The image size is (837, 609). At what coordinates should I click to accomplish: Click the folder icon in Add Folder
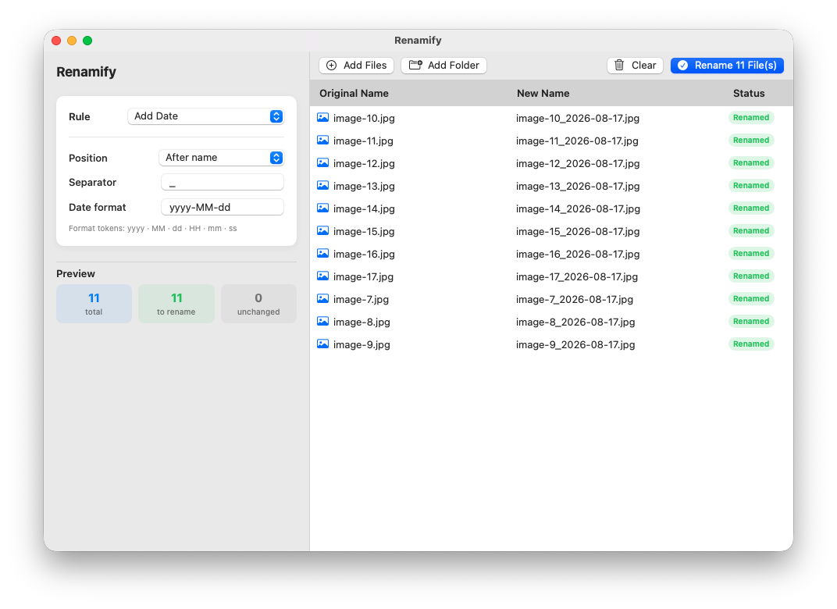click(415, 65)
